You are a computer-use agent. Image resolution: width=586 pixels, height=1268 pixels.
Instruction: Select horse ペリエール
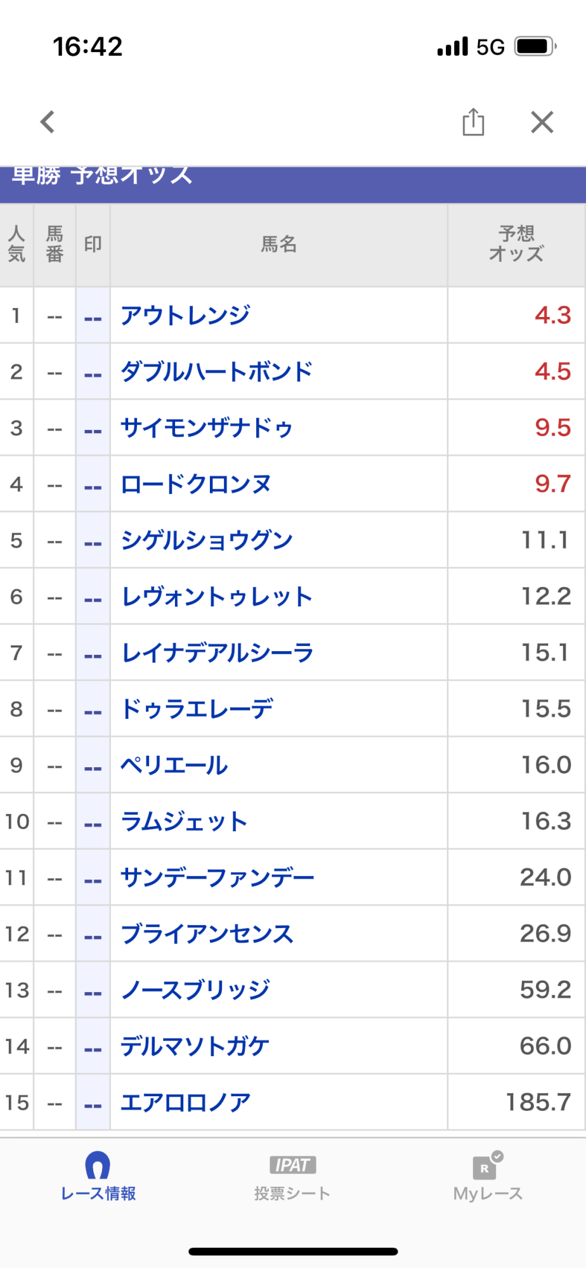tap(174, 765)
